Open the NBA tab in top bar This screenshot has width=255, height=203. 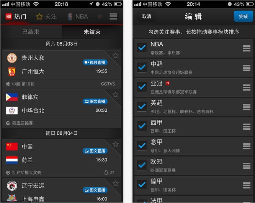(x=78, y=17)
